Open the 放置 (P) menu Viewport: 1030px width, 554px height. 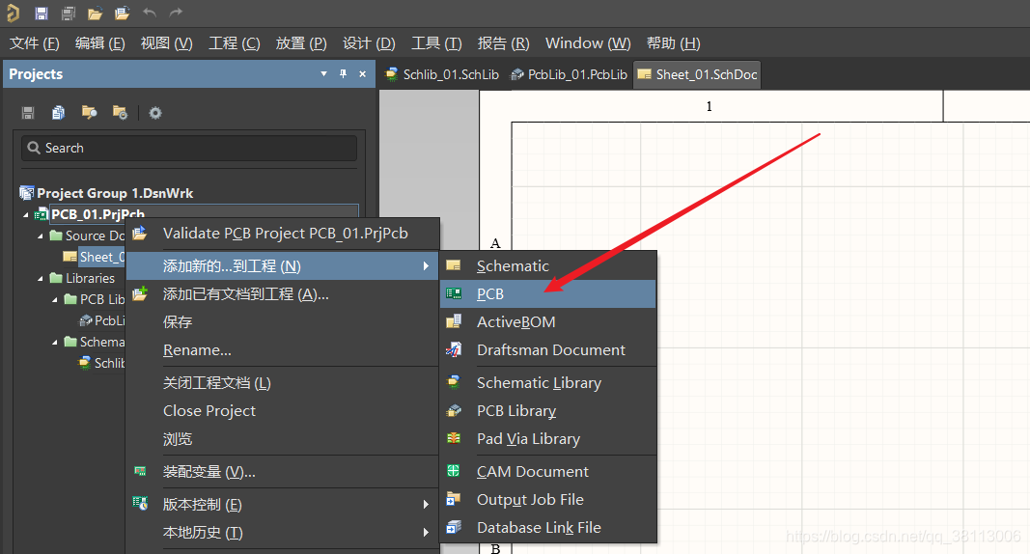pos(301,43)
